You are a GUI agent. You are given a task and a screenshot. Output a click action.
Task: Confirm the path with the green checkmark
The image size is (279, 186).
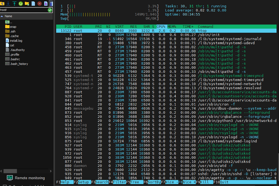tap(50, 10)
